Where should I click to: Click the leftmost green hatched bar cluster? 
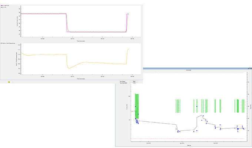click(x=137, y=105)
